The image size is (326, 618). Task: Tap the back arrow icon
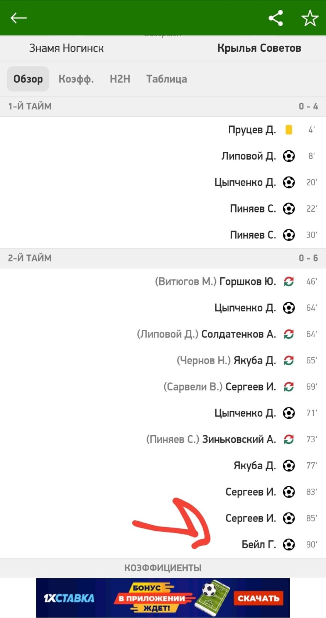click(19, 18)
